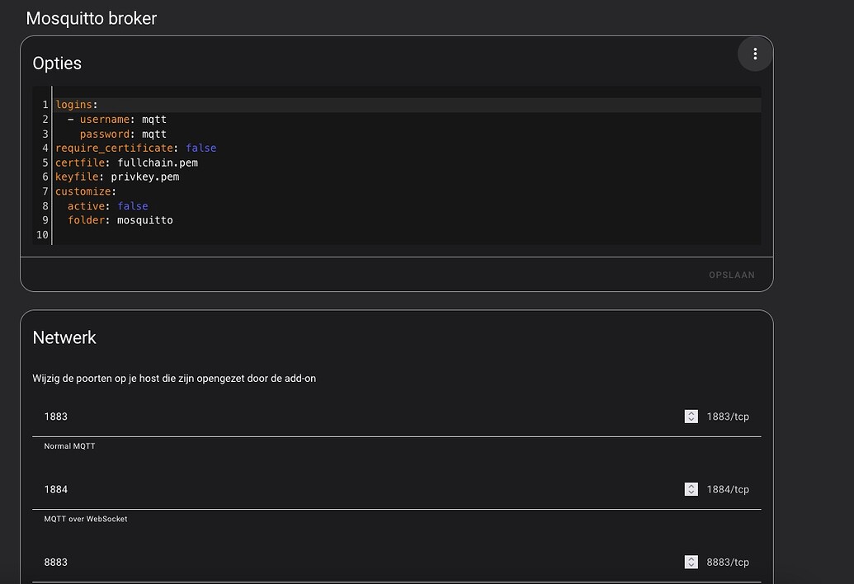854x584 pixels.
Task: Click the require_certificate false value
Action: tap(201, 148)
